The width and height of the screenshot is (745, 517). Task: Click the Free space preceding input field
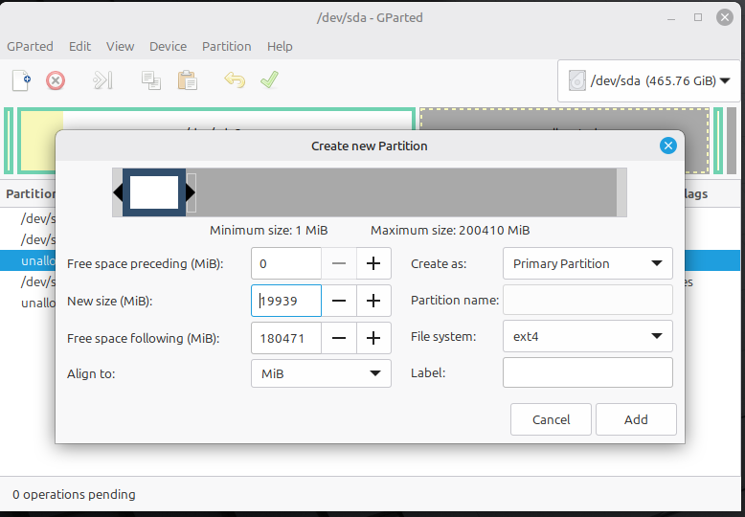click(x=286, y=263)
